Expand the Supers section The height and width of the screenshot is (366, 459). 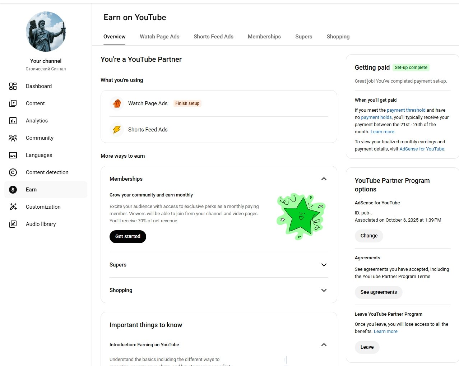point(324,265)
